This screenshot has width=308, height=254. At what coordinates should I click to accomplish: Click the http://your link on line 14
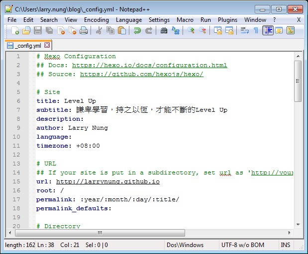point(272,172)
